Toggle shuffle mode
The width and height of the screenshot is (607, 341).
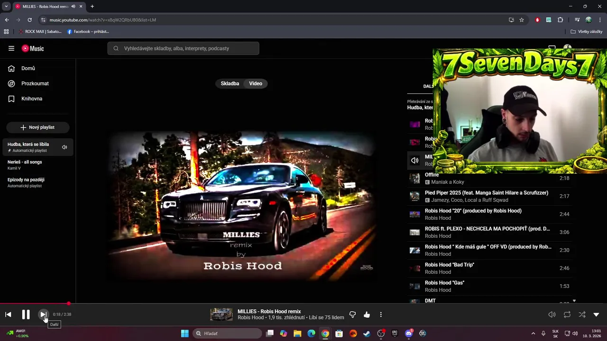coord(582,314)
